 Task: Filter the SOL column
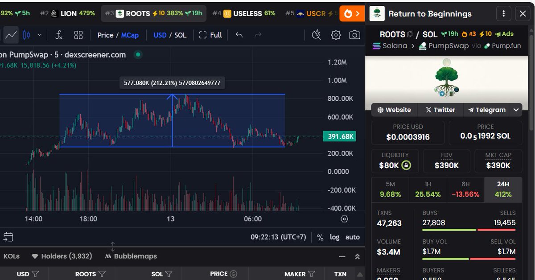[169, 274]
